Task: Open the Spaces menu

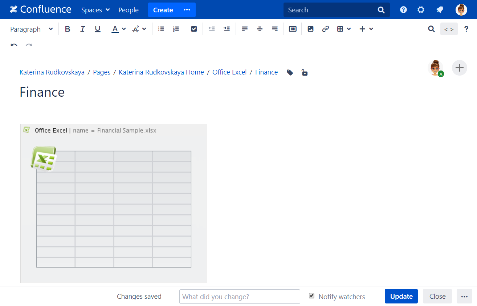Action: 95,10
